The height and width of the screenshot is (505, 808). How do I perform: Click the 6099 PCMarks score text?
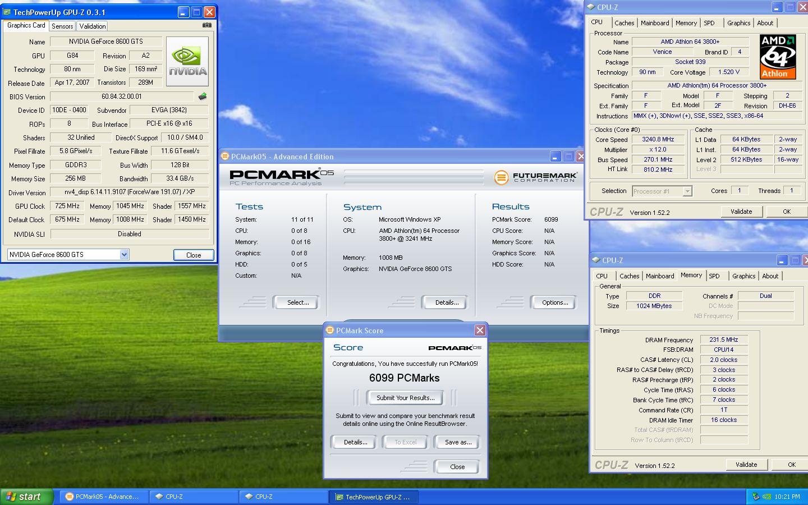405,378
